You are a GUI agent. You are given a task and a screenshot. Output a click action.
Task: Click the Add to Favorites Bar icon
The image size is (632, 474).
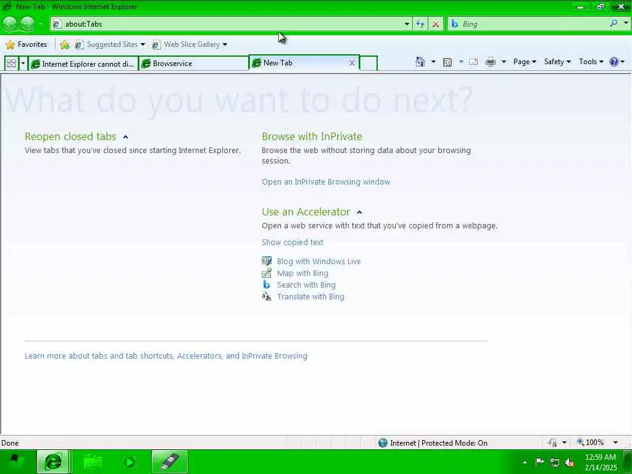[64, 44]
